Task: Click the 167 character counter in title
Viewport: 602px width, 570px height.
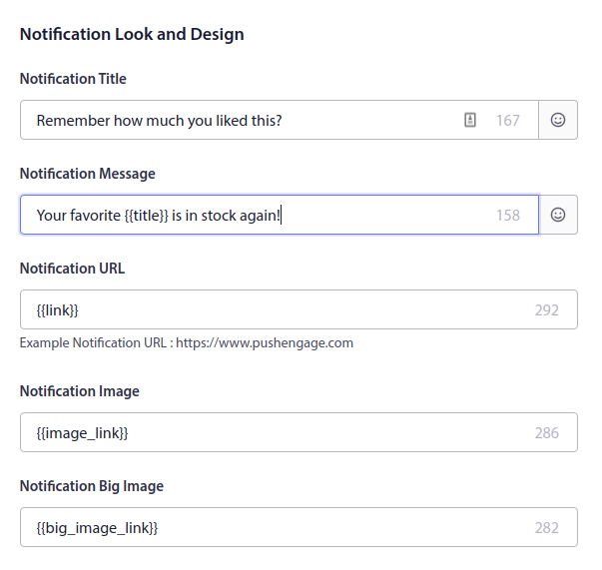Action: [508, 121]
